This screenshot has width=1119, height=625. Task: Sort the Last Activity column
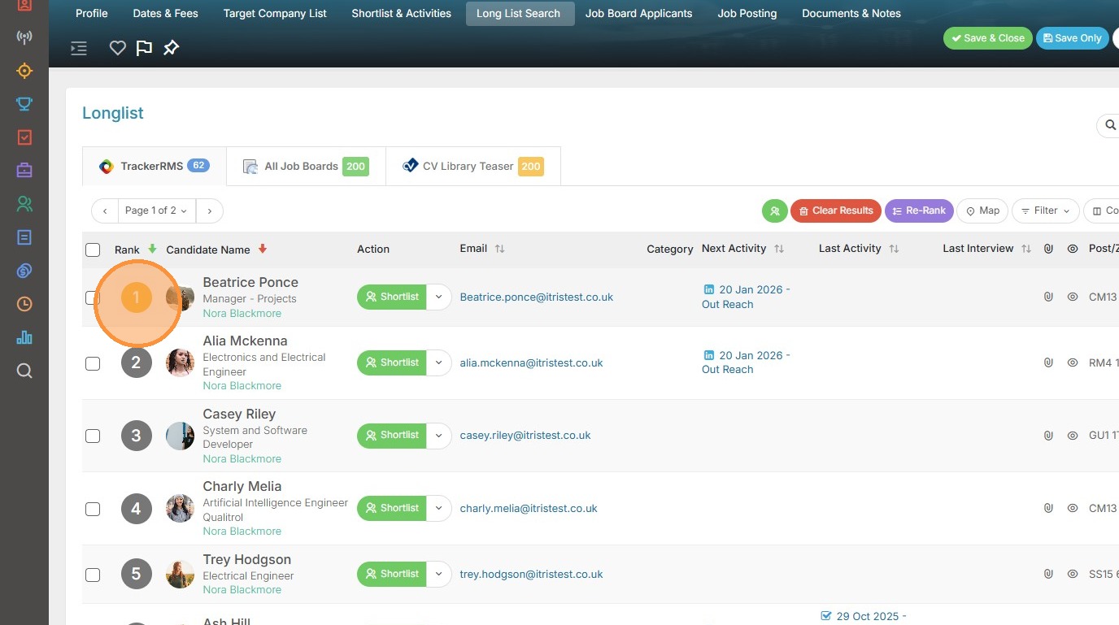[x=894, y=249]
